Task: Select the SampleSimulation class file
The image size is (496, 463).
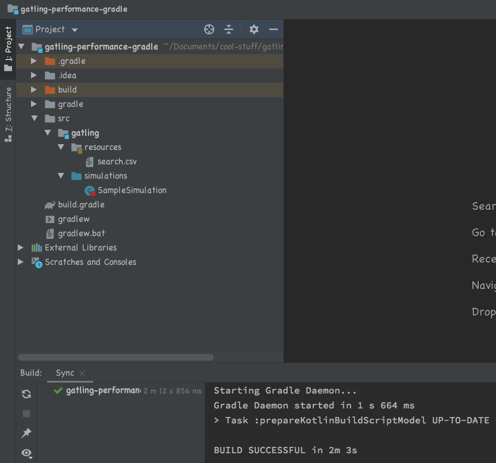Action: pyautogui.click(x=132, y=190)
